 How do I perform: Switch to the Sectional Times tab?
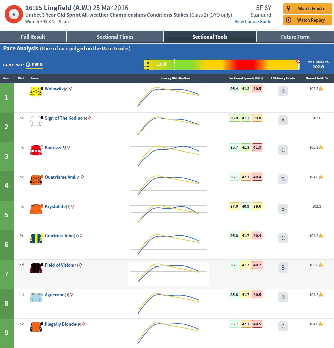(x=115, y=37)
